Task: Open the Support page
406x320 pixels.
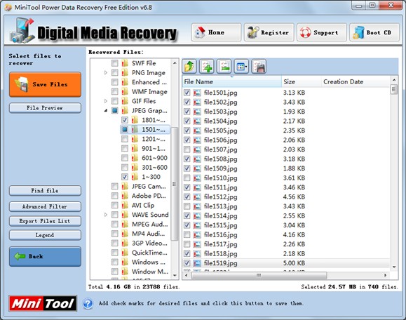Action: [322, 32]
